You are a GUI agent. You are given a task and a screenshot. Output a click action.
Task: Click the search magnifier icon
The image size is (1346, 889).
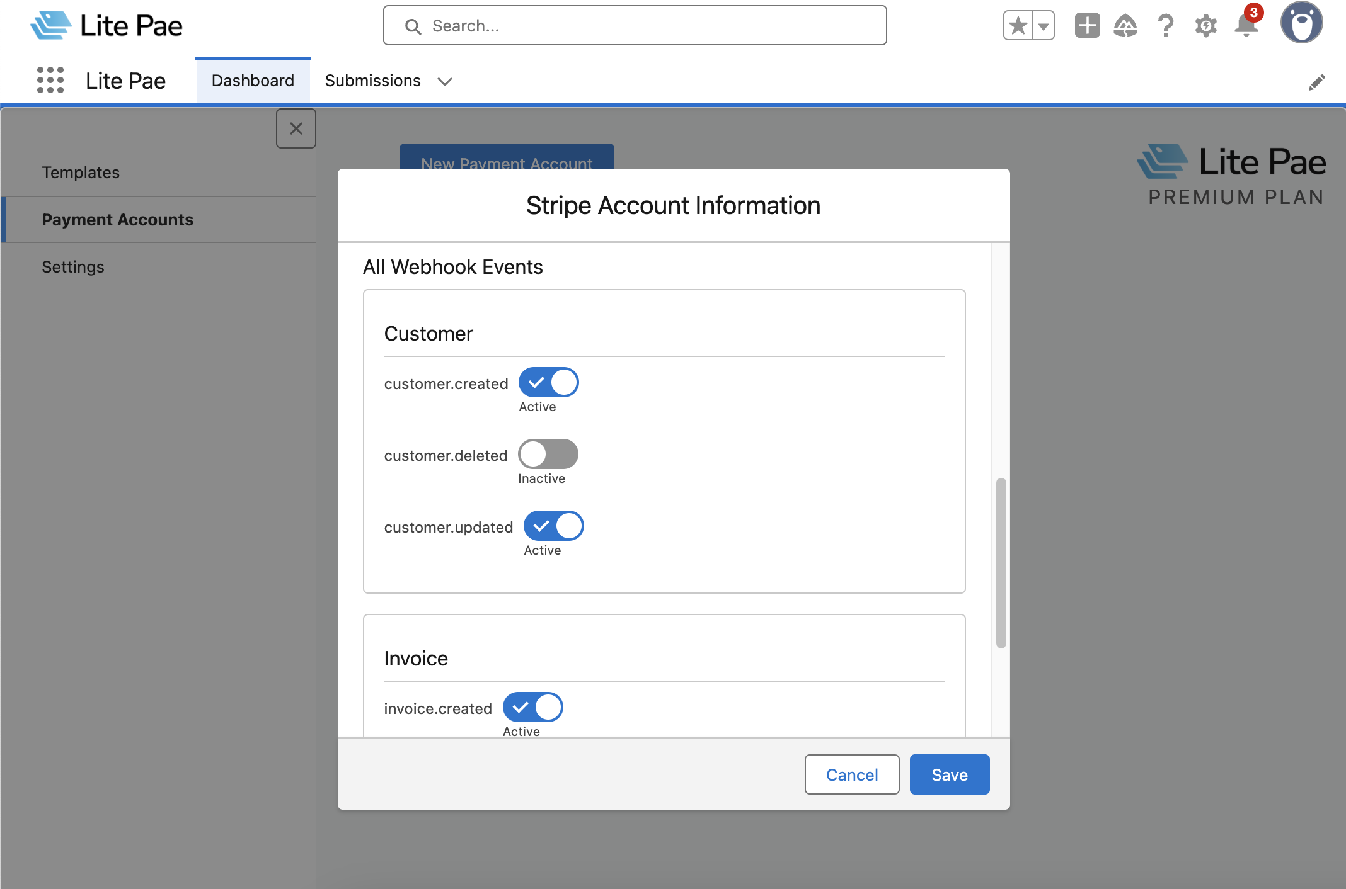[413, 26]
